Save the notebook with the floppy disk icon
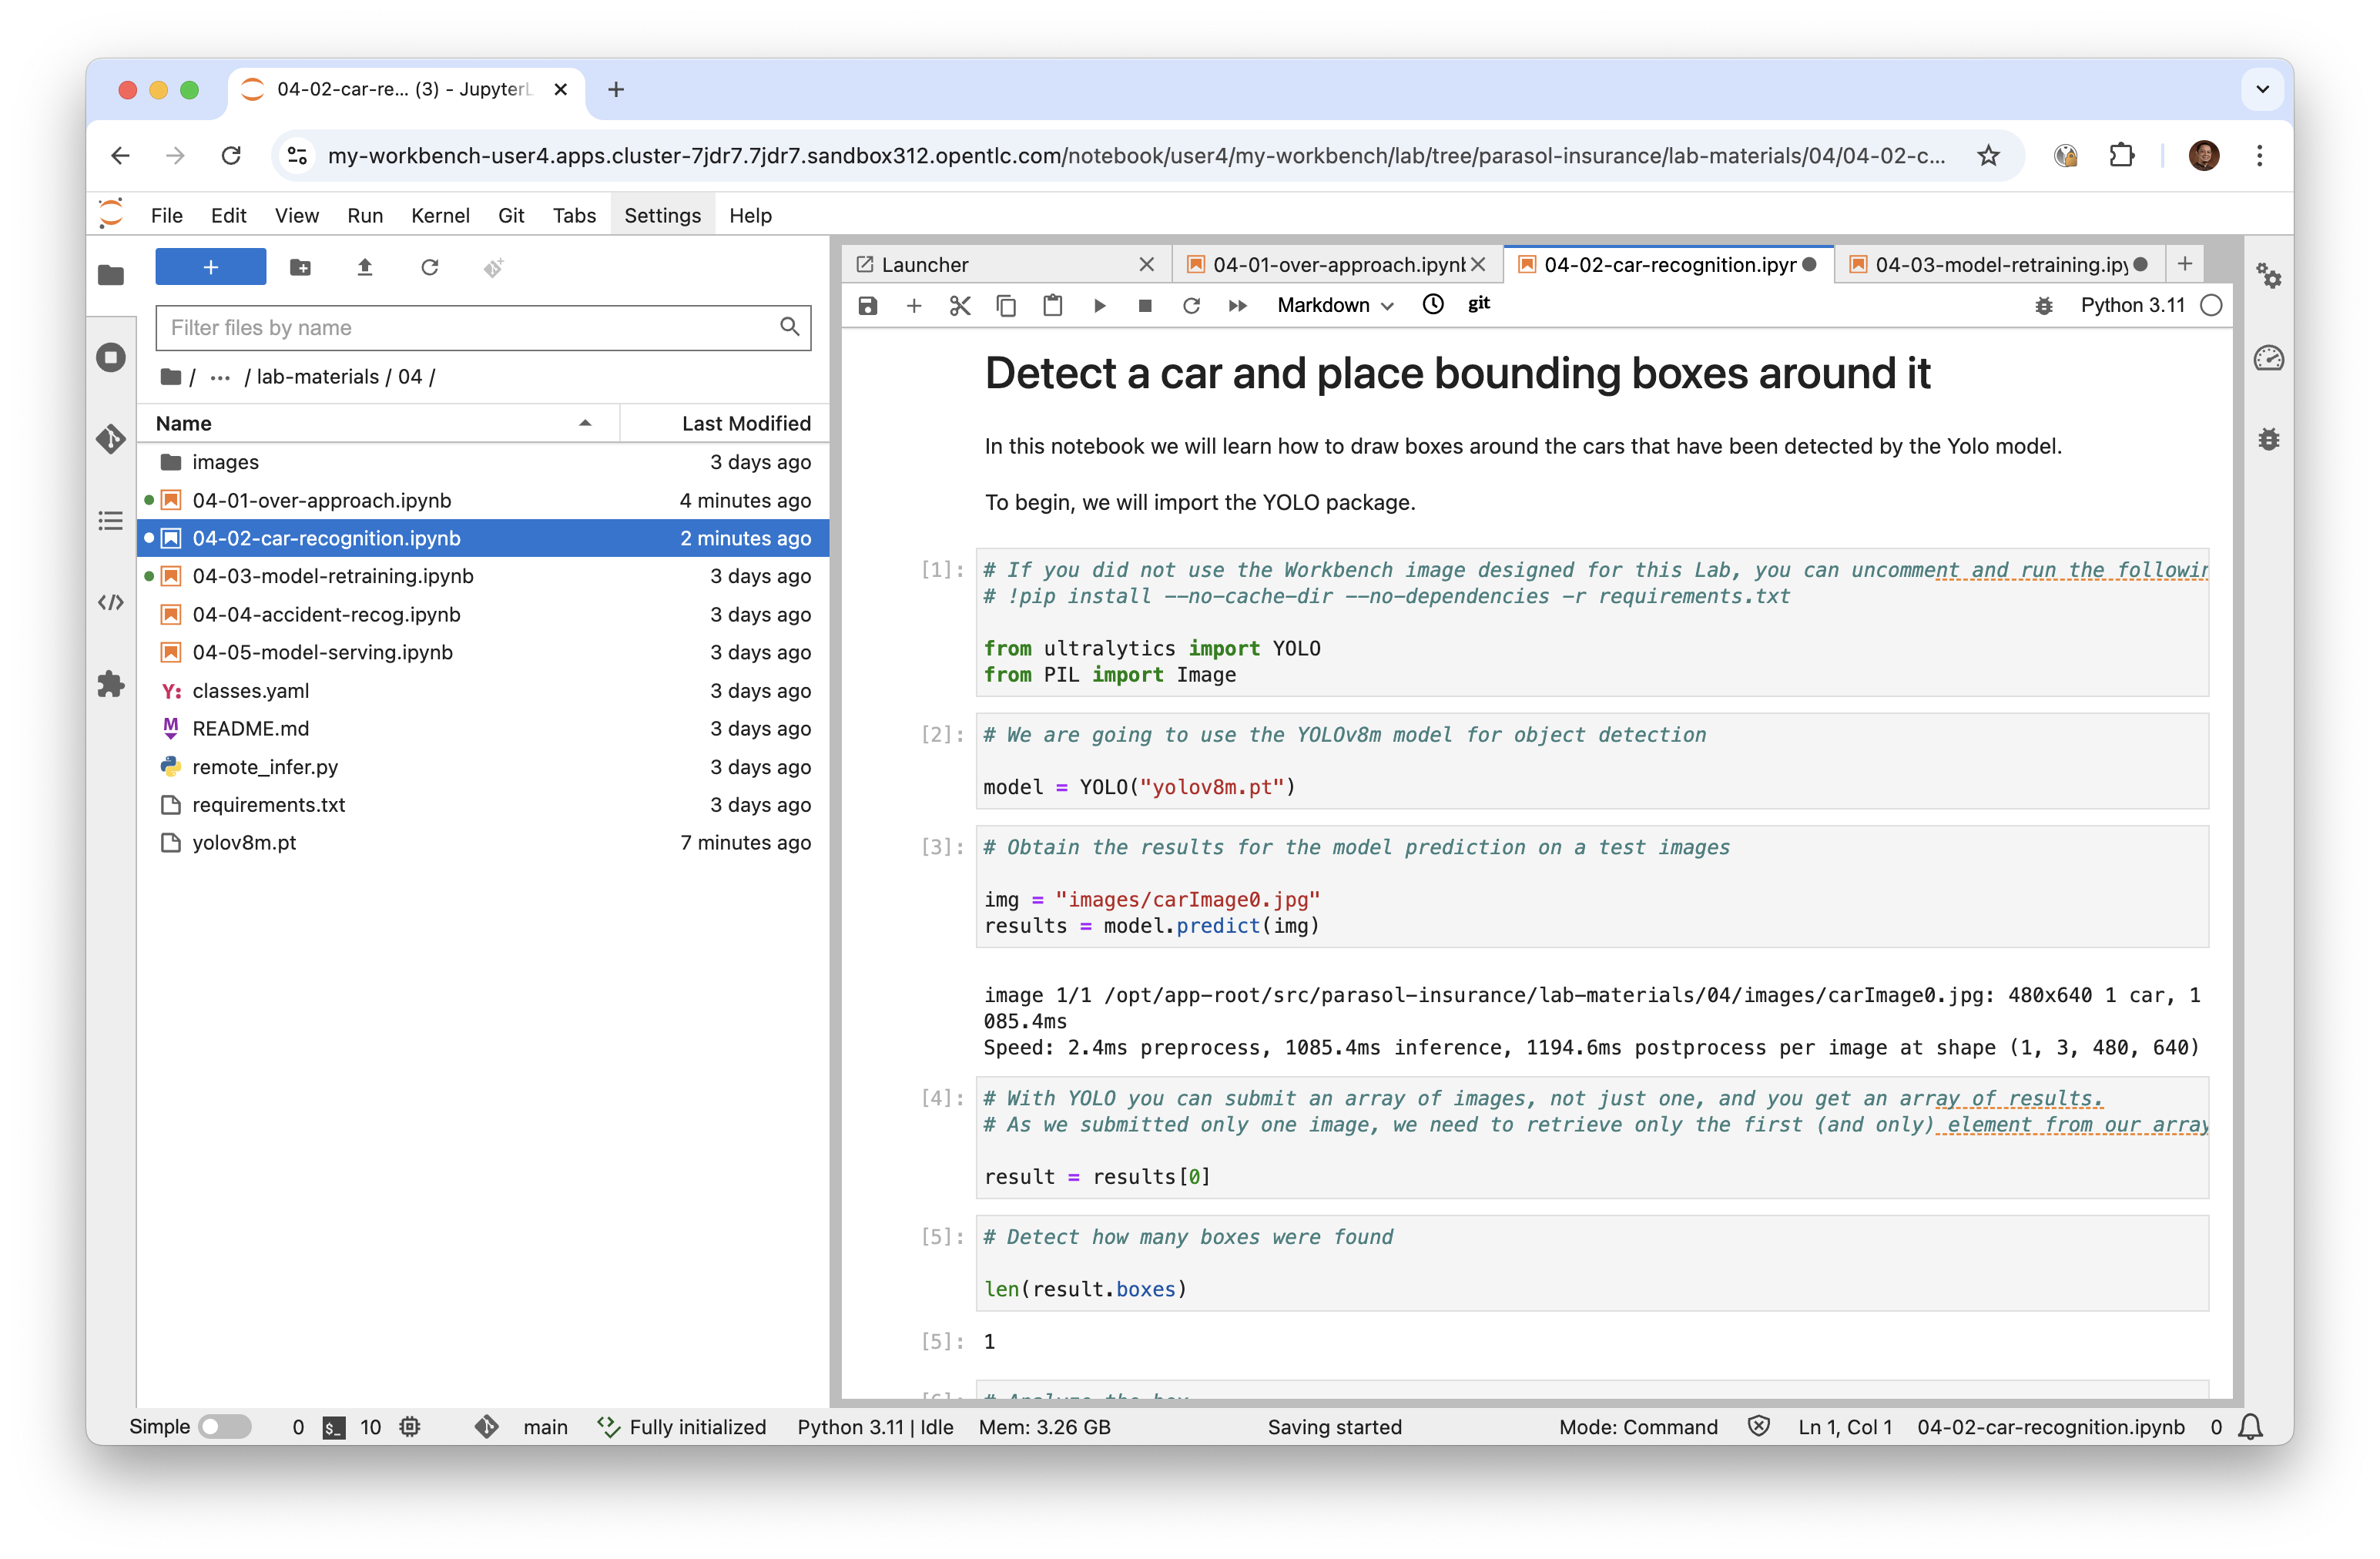 tap(867, 305)
